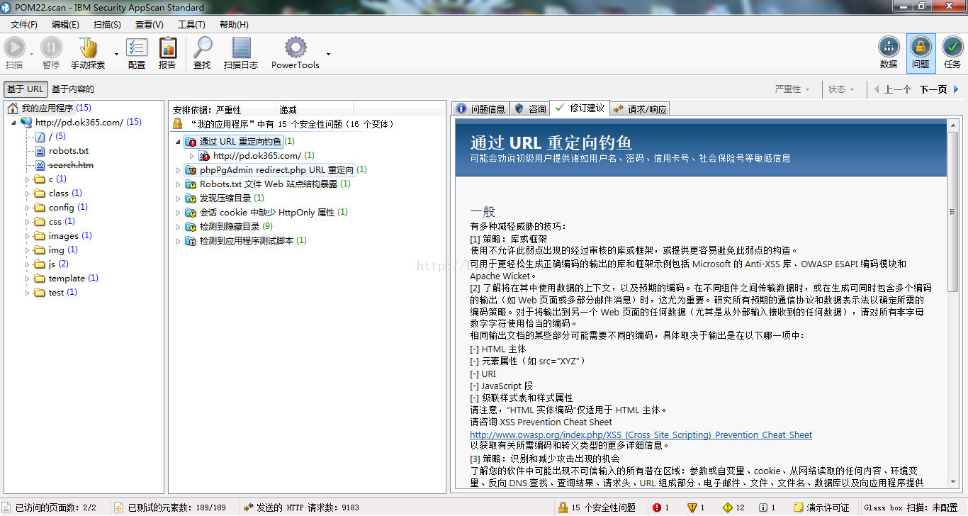
Task: Click the 扫描 (Scan) play icon
Action: 14,47
